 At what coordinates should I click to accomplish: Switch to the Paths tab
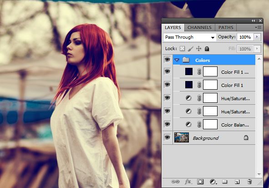[226, 28]
